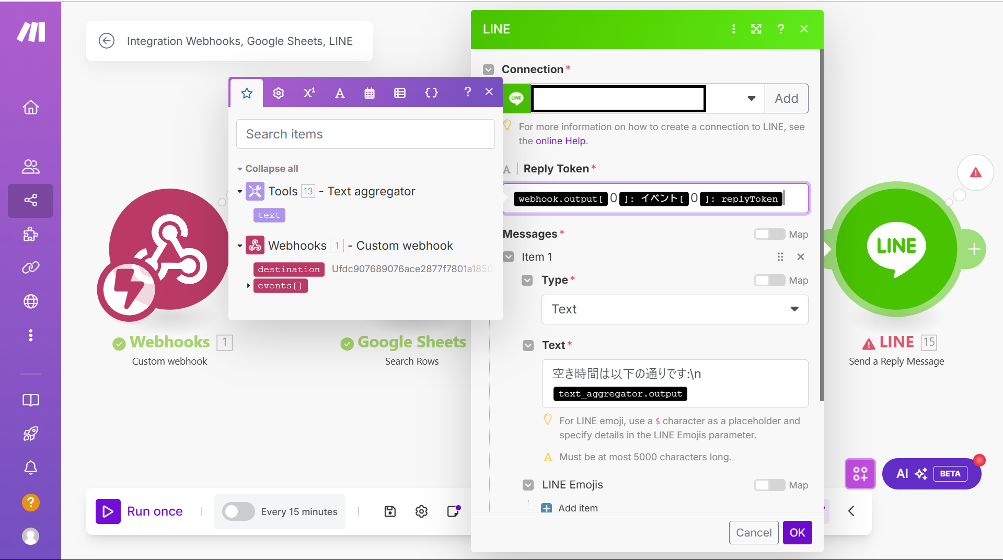Open user profile avatar
This screenshot has height=560, width=1003.
31,536
